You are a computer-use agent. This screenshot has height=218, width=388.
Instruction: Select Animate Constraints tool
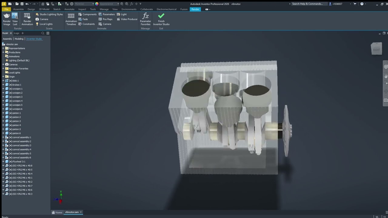[86, 24]
